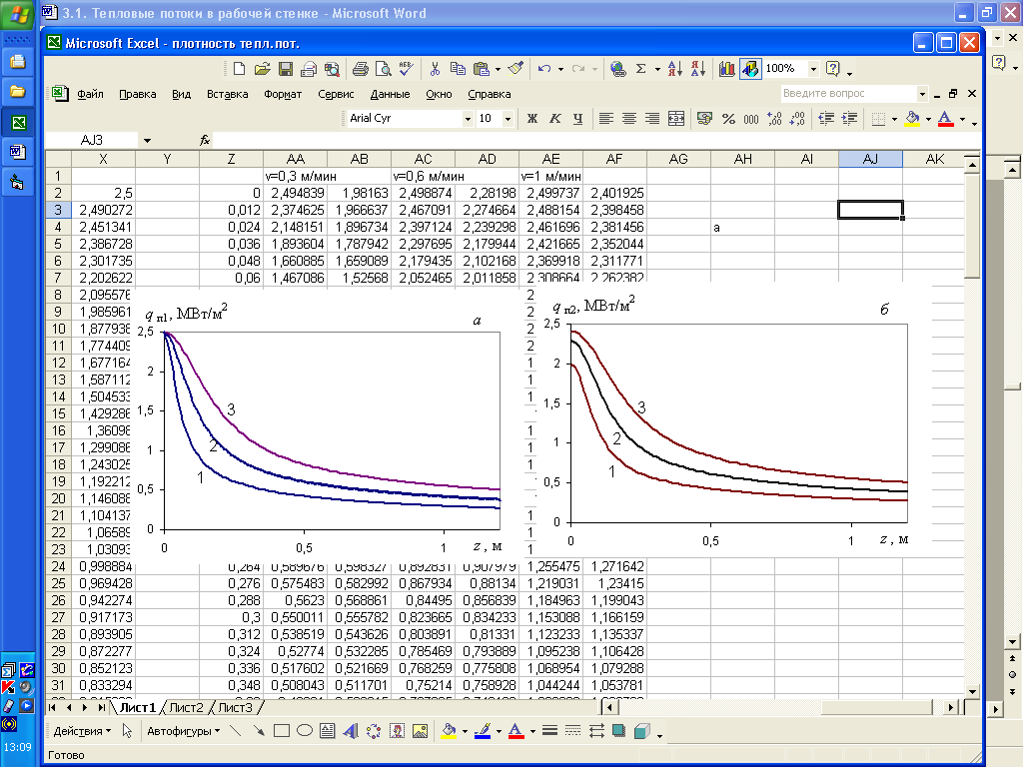Open Print Preview from the toolbar
The image size is (1023, 767).
tap(383, 69)
